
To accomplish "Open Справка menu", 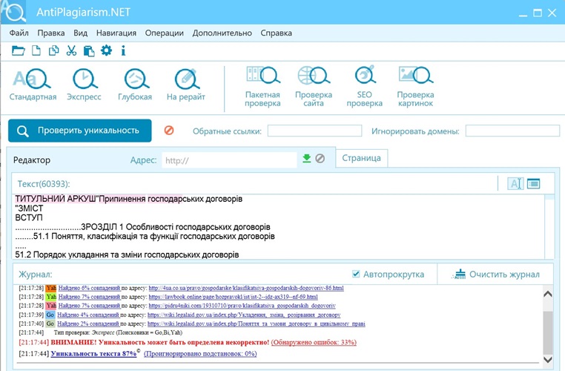I will click(x=276, y=33).
